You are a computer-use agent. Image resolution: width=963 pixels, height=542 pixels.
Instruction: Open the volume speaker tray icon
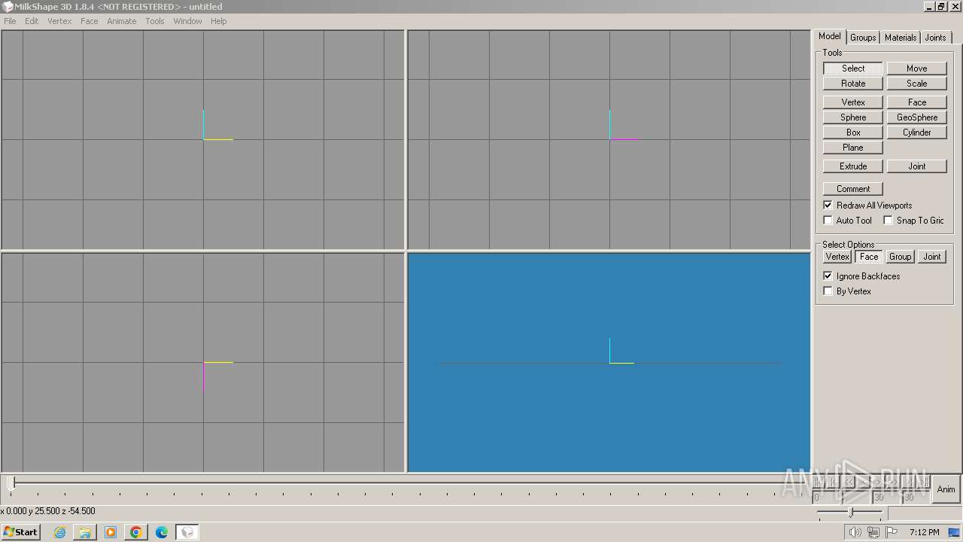855,532
